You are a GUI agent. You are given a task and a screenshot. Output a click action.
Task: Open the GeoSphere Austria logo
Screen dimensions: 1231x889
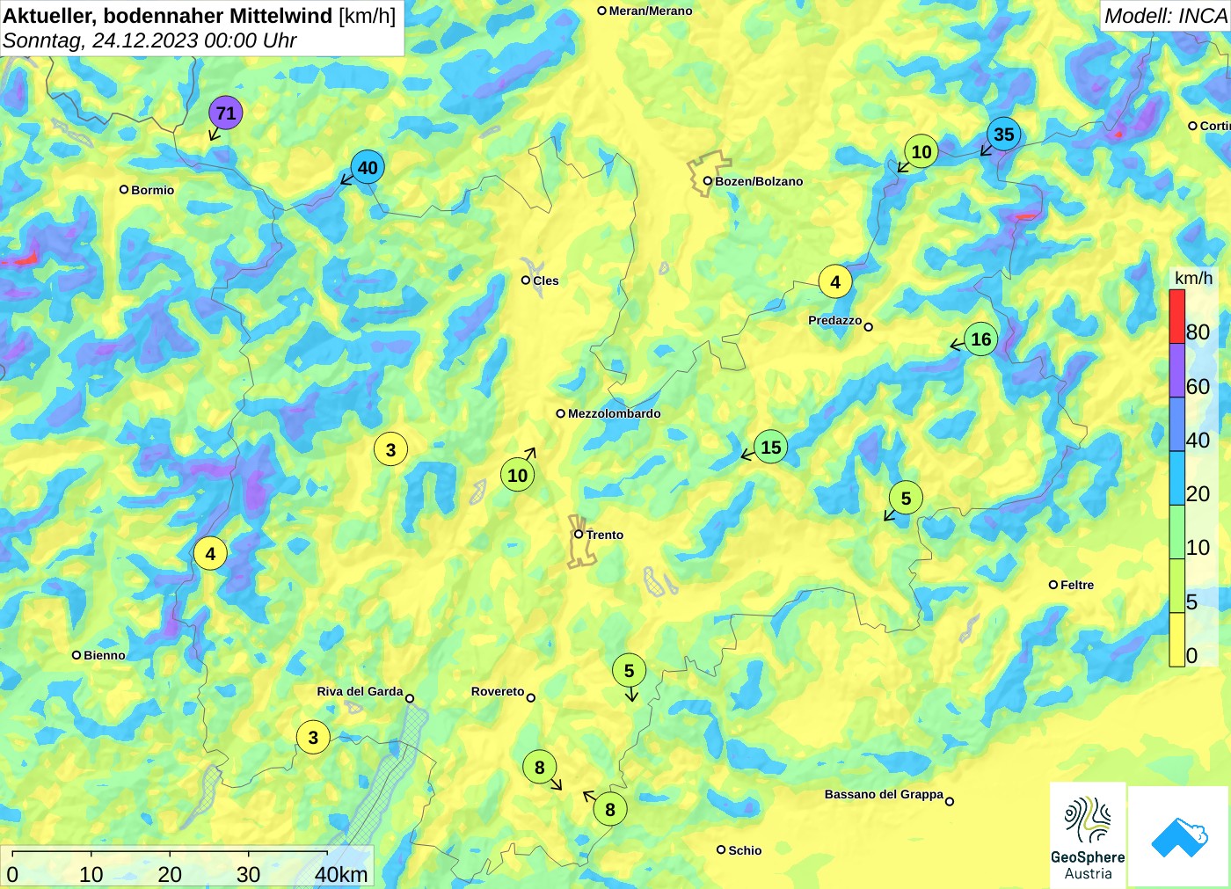[x=1088, y=836]
